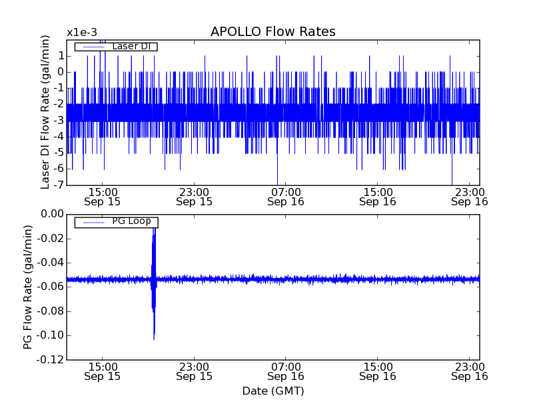Select the Laser DI legend entry
Screen dimensions: 533x400
116,46
